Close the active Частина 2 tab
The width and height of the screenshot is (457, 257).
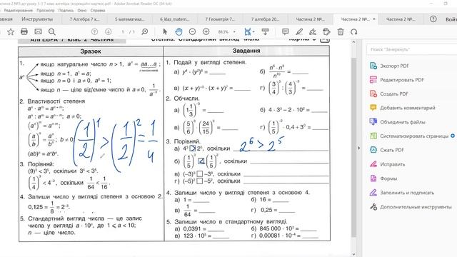(374, 19)
